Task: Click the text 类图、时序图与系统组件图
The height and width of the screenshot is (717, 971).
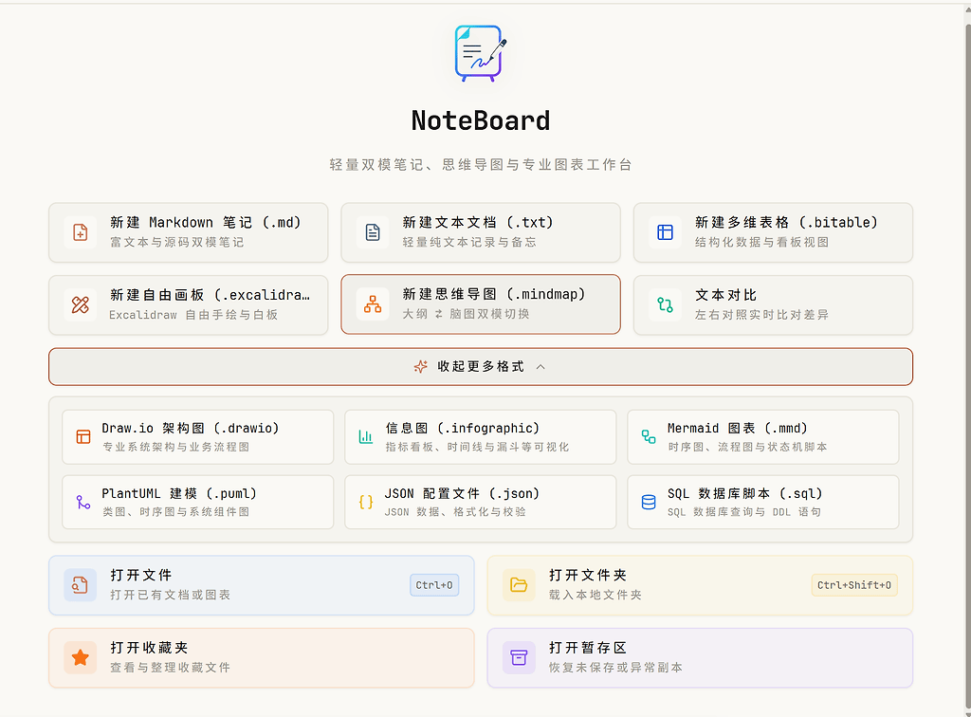Action: (175, 512)
